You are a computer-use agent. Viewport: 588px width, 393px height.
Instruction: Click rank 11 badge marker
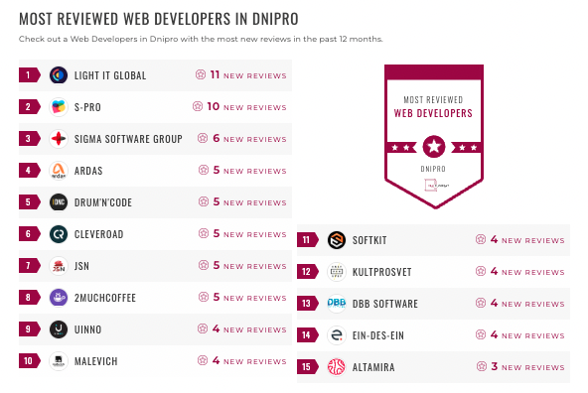click(x=308, y=240)
